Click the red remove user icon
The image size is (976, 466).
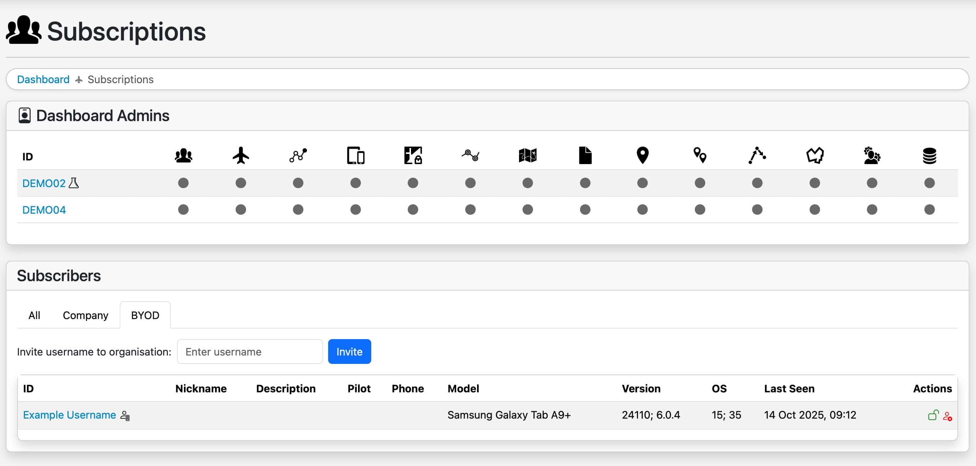click(x=947, y=416)
